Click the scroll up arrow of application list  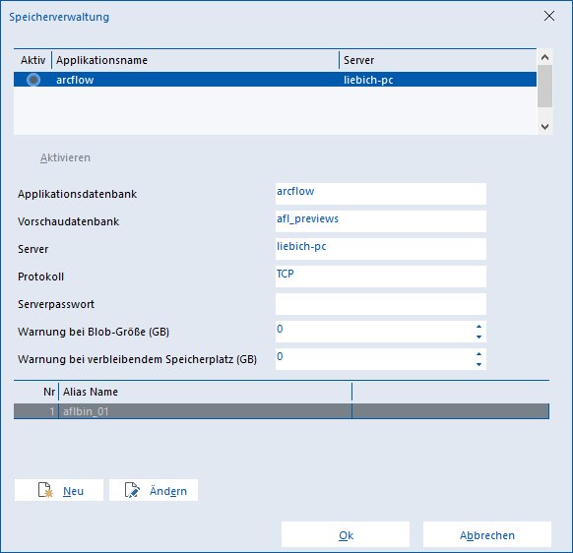point(544,57)
